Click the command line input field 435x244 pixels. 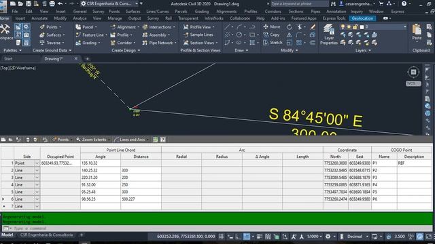222,228
